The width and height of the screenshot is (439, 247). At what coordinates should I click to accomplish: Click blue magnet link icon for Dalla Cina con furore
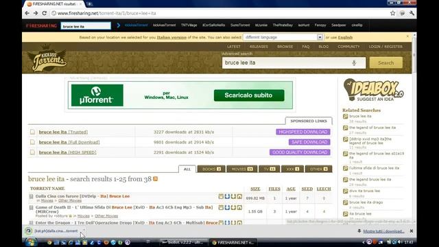click(227, 196)
